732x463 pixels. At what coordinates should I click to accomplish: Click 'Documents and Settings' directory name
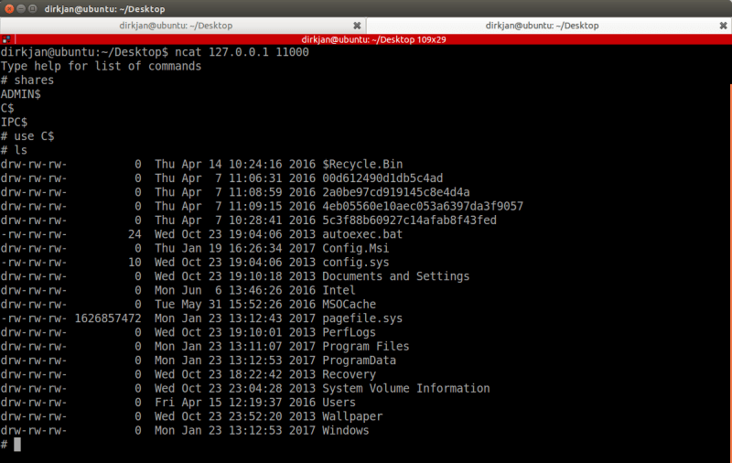pyautogui.click(x=396, y=276)
